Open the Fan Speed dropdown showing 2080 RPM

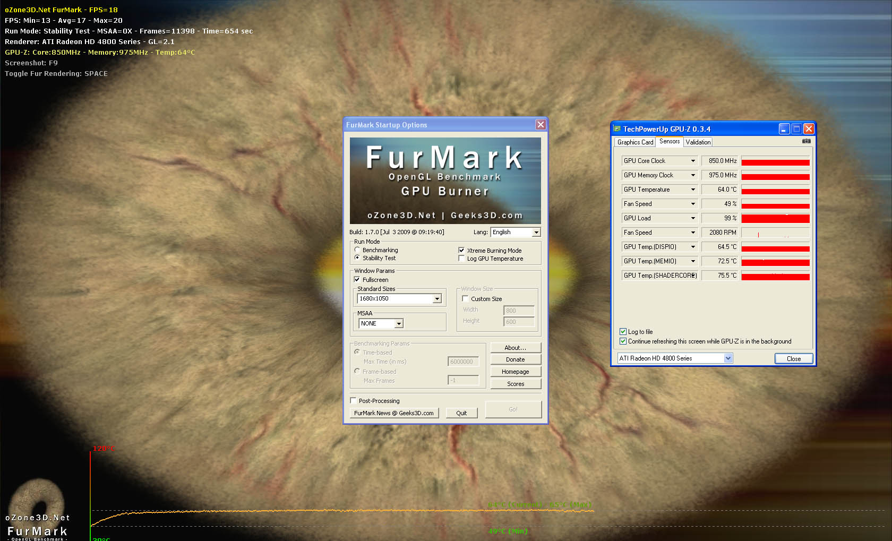click(659, 232)
